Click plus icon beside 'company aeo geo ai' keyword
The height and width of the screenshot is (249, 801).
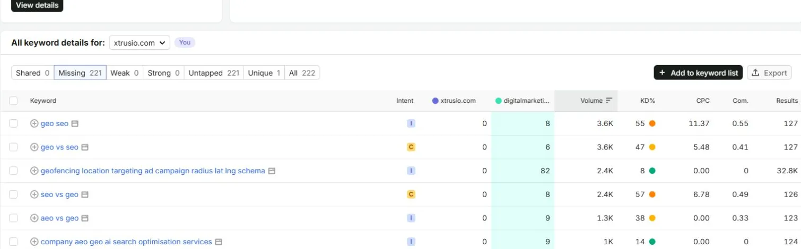34,242
